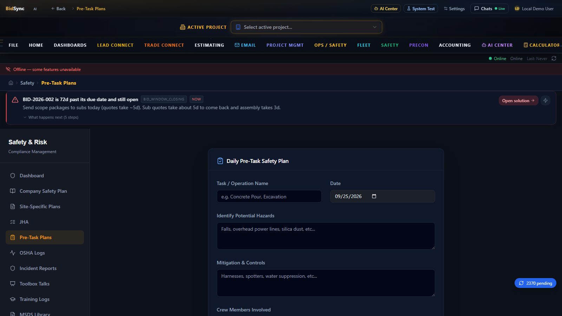Open the DASHBOARDS menu
Image resolution: width=562 pixels, height=316 pixels.
[70, 45]
